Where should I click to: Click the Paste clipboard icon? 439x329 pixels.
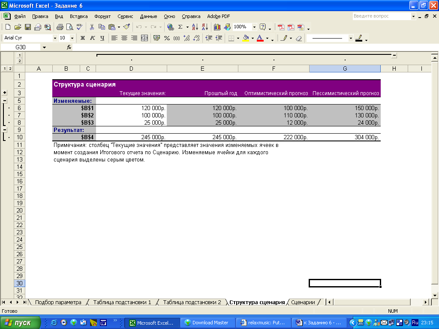[x=112, y=27]
